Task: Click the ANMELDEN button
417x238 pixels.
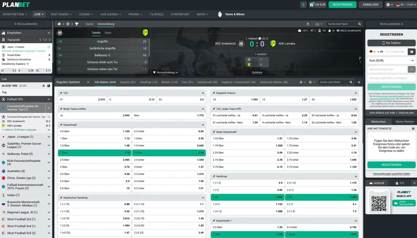Action: coord(370,5)
